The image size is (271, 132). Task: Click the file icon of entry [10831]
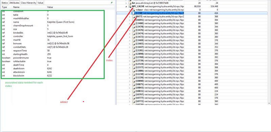pos(133,91)
